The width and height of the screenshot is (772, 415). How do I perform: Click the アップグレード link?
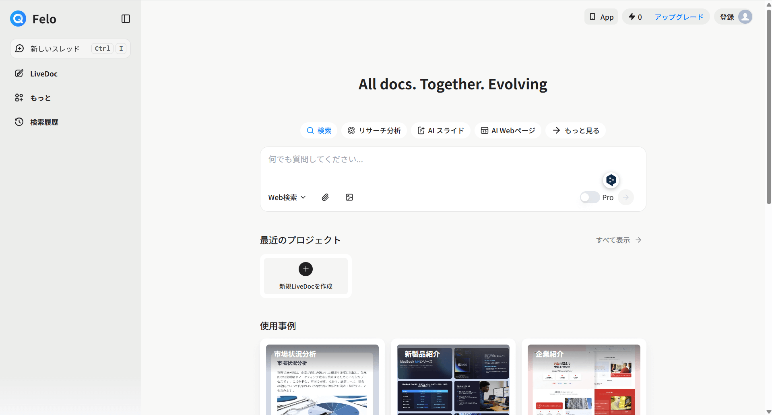click(x=679, y=17)
